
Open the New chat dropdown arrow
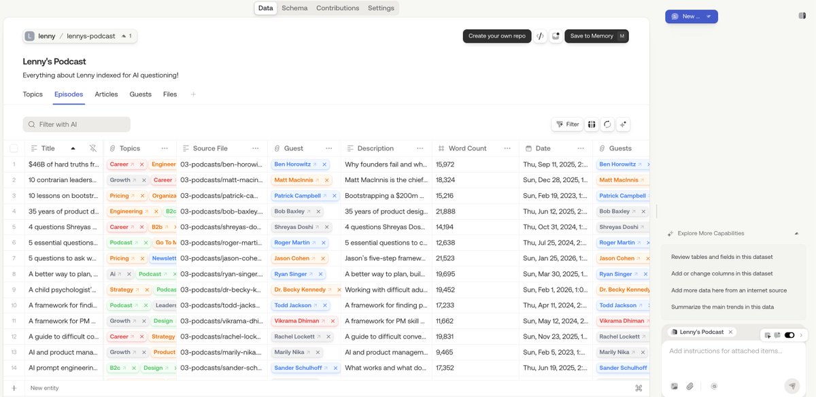coord(709,16)
